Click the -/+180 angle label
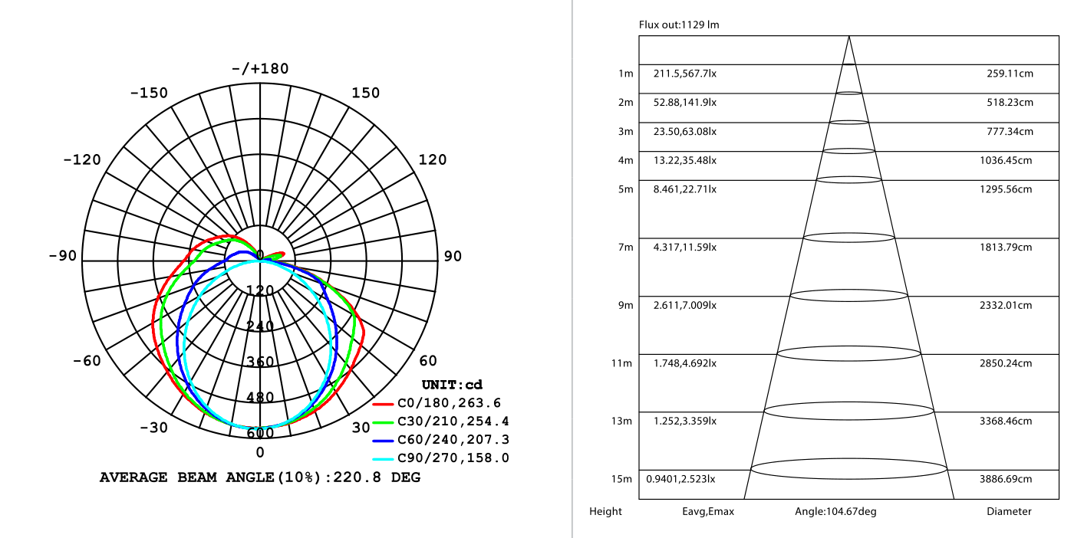This screenshot has width=1084, height=538. pyautogui.click(x=260, y=69)
